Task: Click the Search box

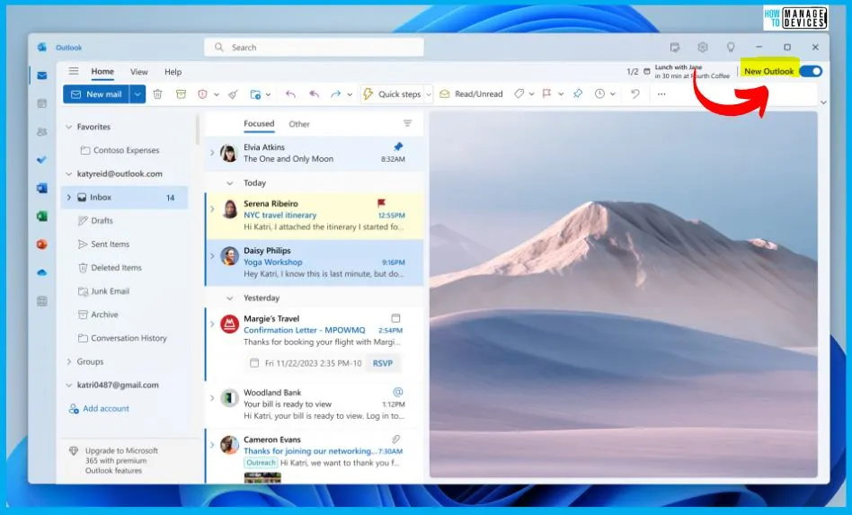Action: (x=314, y=48)
